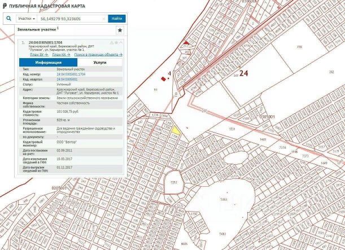
Task: Select parcel 7252 on the map
Action: 174,182
